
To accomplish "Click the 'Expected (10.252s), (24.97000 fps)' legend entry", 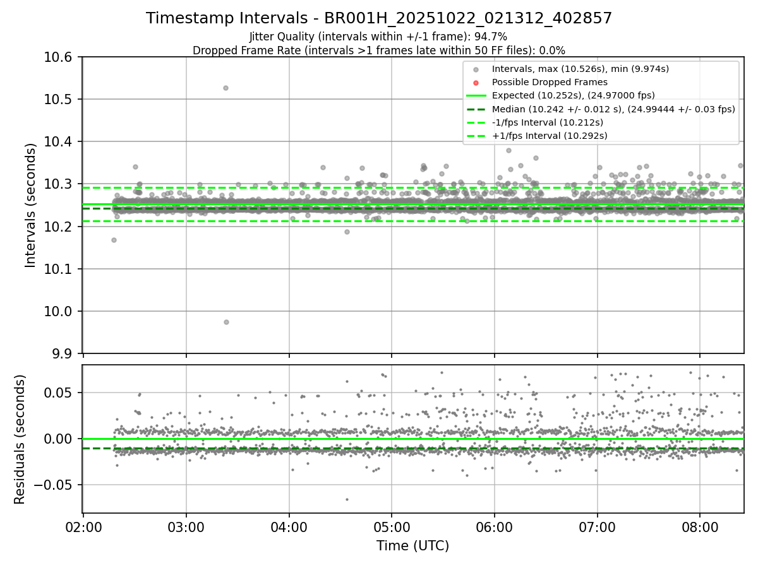I will coord(573,95).
